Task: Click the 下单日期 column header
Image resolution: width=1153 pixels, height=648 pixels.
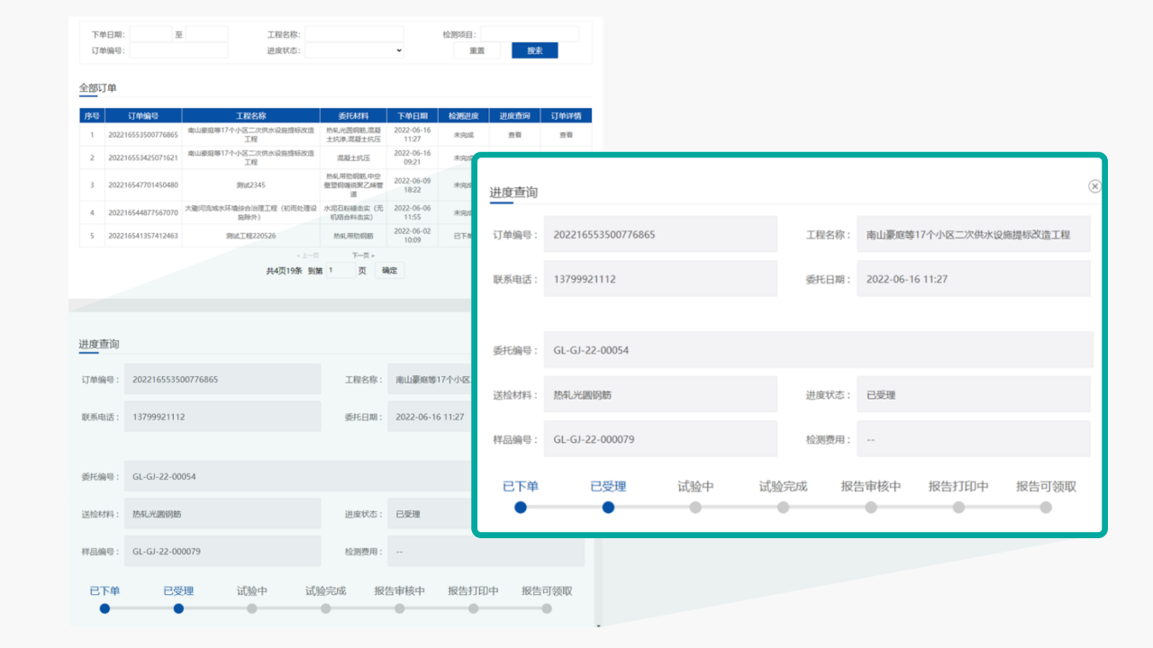Action: [x=413, y=116]
